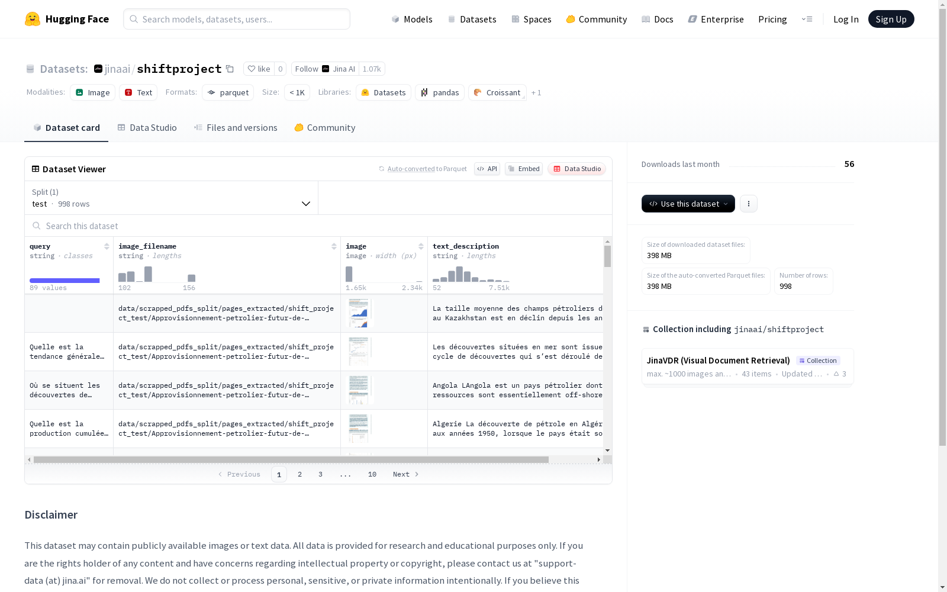
Task: Click the heart like button
Action: click(259, 69)
